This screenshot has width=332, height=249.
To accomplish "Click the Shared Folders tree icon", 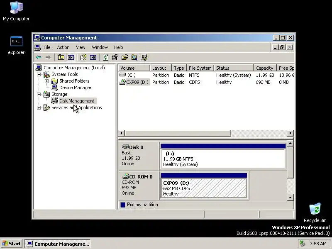I will [54, 81].
